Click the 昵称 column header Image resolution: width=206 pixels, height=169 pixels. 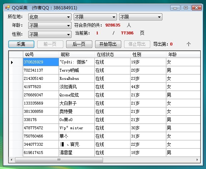click(77, 54)
